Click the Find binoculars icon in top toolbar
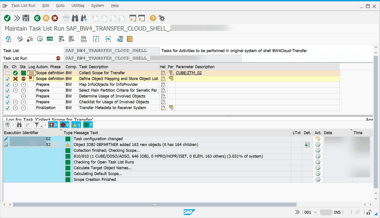 (75, 18)
